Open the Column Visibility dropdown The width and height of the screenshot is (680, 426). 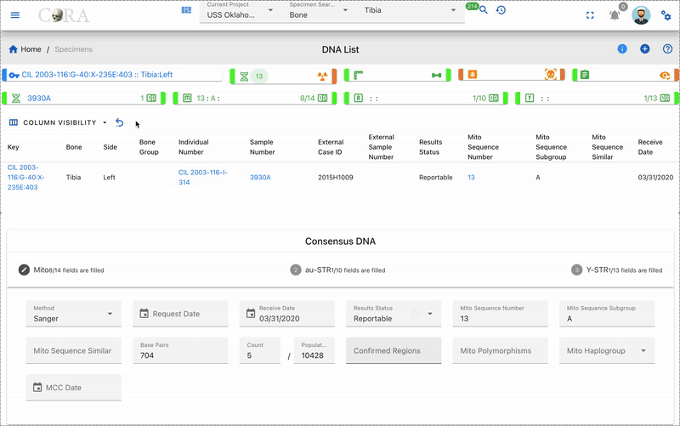click(58, 122)
